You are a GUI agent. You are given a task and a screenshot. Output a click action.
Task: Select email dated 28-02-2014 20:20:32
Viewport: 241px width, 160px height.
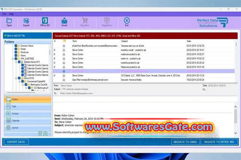pos(144,63)
